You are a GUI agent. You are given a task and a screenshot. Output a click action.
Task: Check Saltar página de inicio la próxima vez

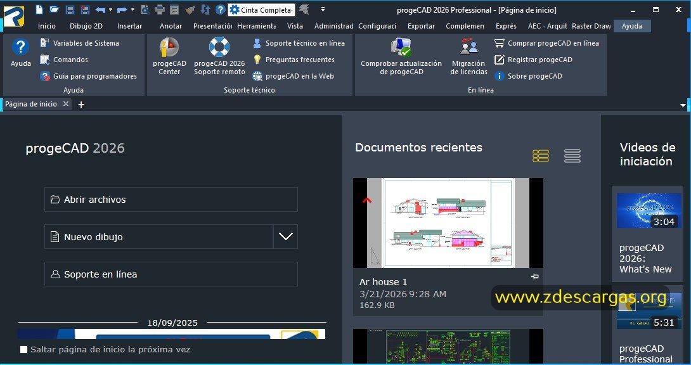[x=24, y=350]
